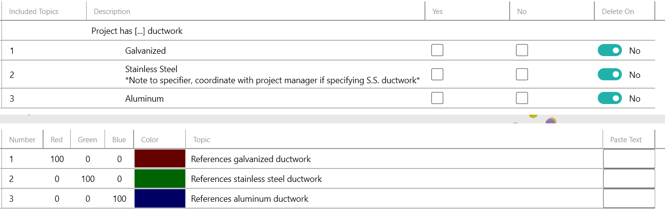Switch off Delete On for Stainless Steel

click(x=610, y=75)
